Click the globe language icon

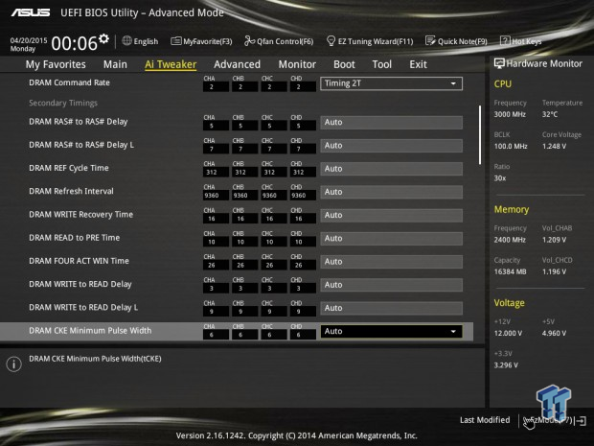(x=126, y=41)
